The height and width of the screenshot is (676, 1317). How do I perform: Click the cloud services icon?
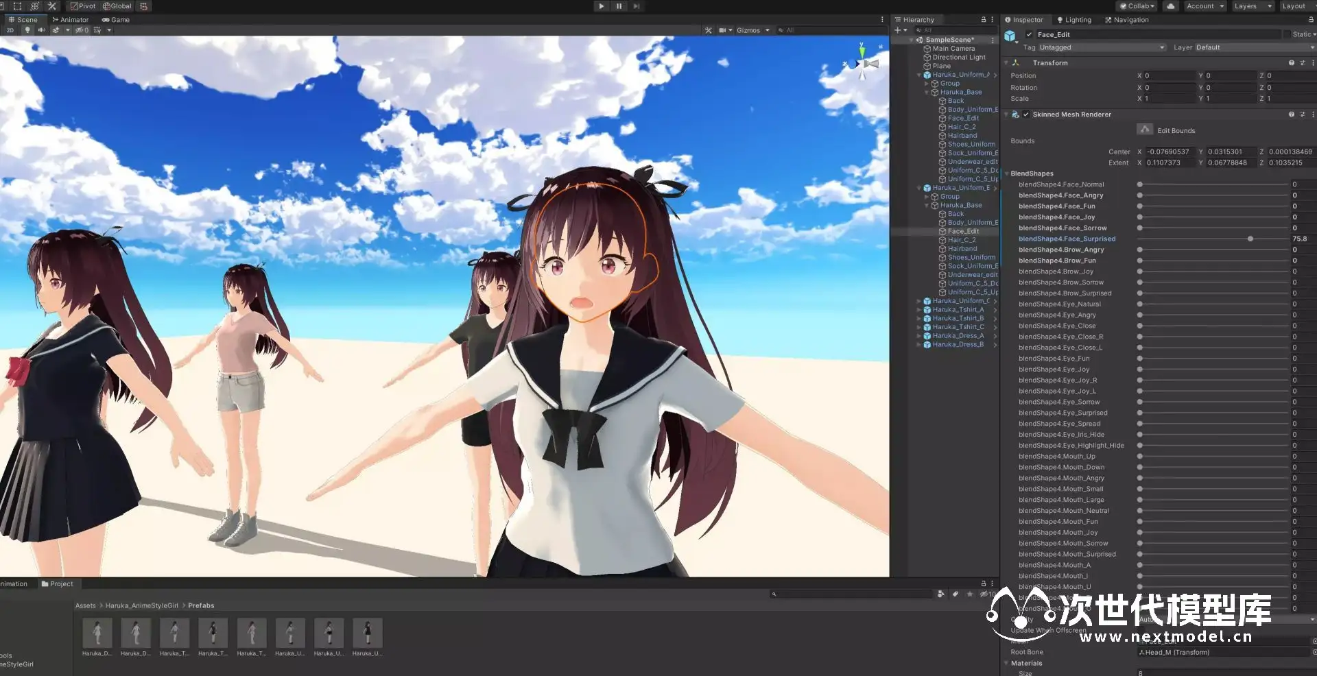pos(1170,6)
